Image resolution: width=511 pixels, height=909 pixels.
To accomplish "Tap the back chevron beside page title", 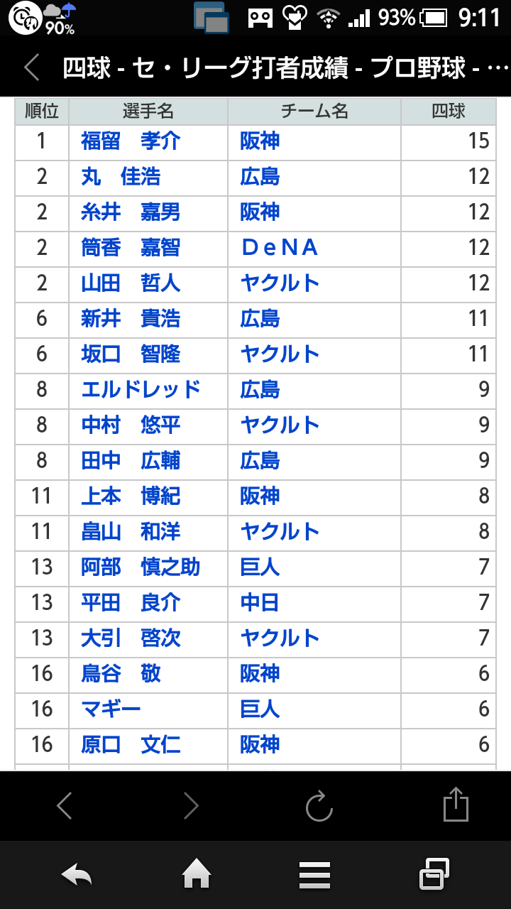I will pyautogui.click(x=31, y=68).
